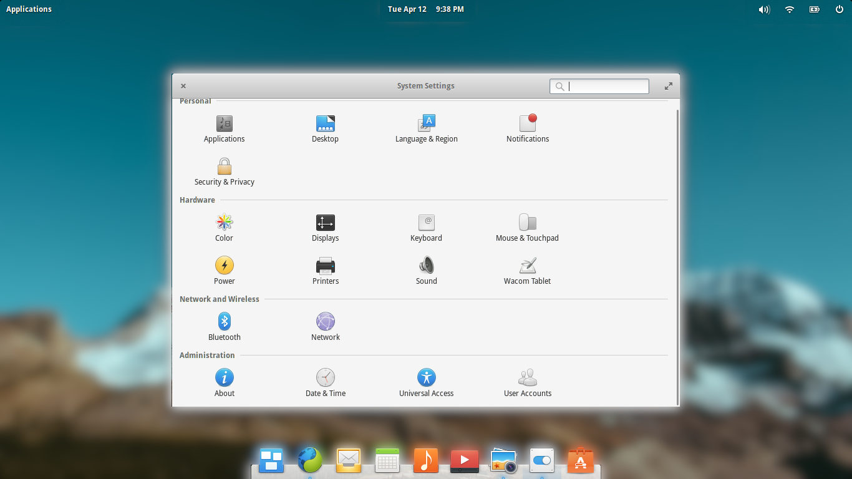Open Universal Access settings
Viewport: 852px width, 479px height.
point(427,384)
